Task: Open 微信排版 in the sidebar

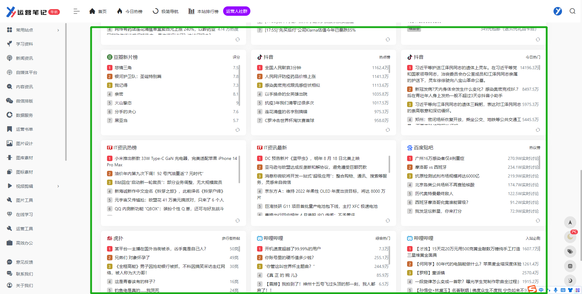Action: (25, 101)
